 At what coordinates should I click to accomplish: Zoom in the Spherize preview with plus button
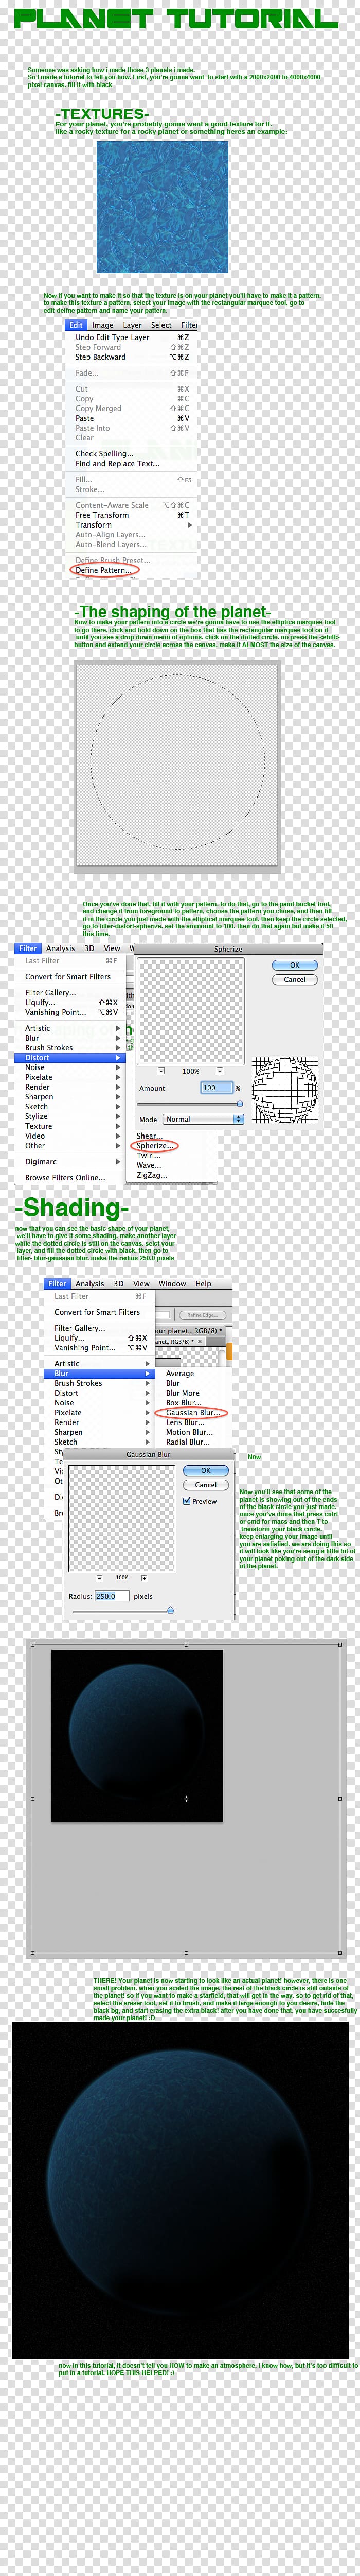click(220, 1071)
